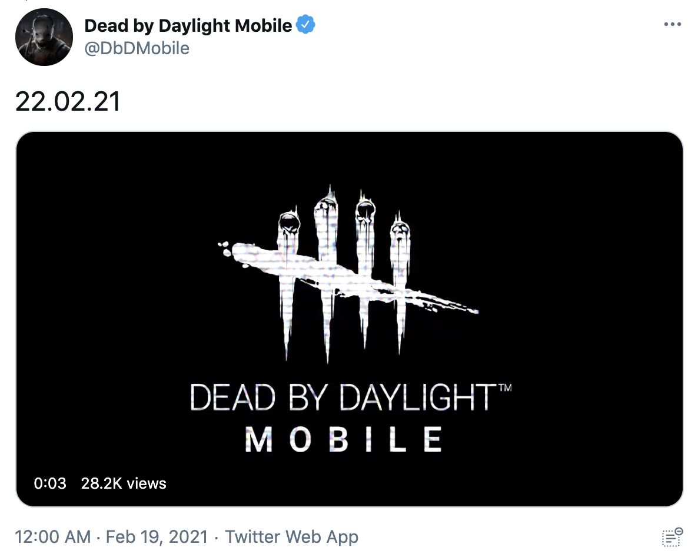
Task: Click the leftmost skull in the logo
Action: pyautogui.click(x=289, y=223)
